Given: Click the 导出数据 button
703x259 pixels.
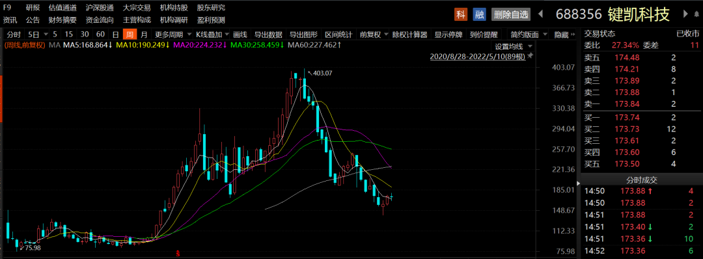Looking at the screenshot, I should pos(268,34).
